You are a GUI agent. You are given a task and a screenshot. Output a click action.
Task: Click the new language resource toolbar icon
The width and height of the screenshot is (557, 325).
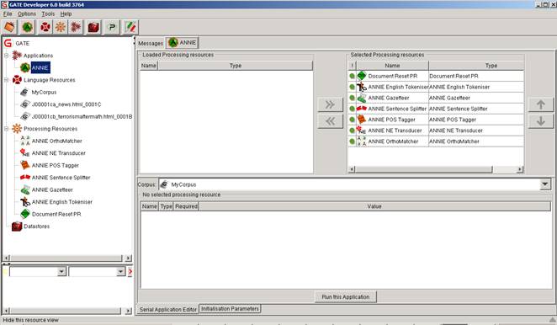(45, 27)
